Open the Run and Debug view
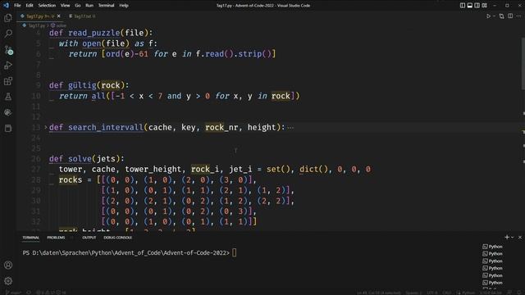Screen dimensions: 525x295 tap(8, 66)
